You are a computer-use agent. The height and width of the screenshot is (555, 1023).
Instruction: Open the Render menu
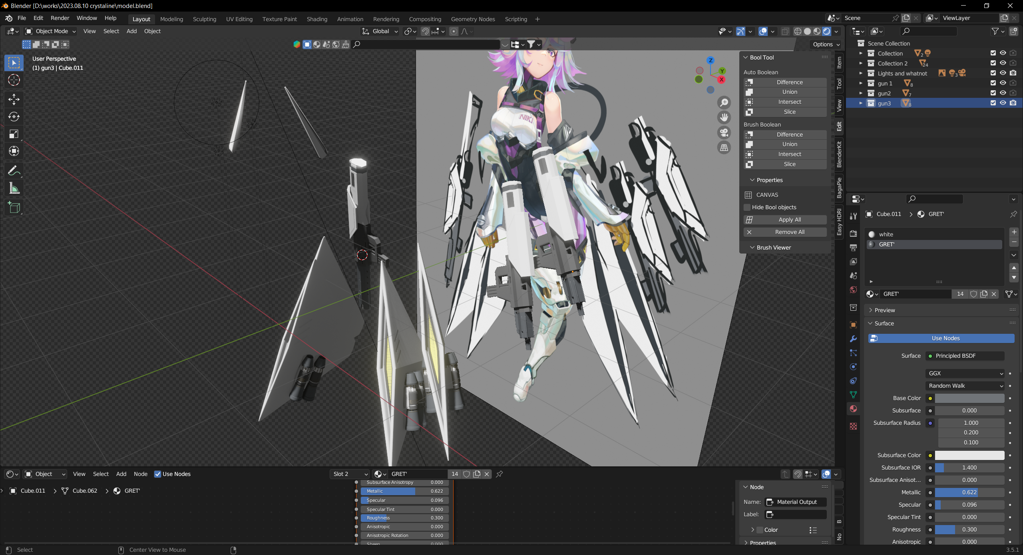(x=60, y=18)
